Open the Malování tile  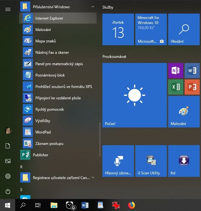(x=184, y=112)
